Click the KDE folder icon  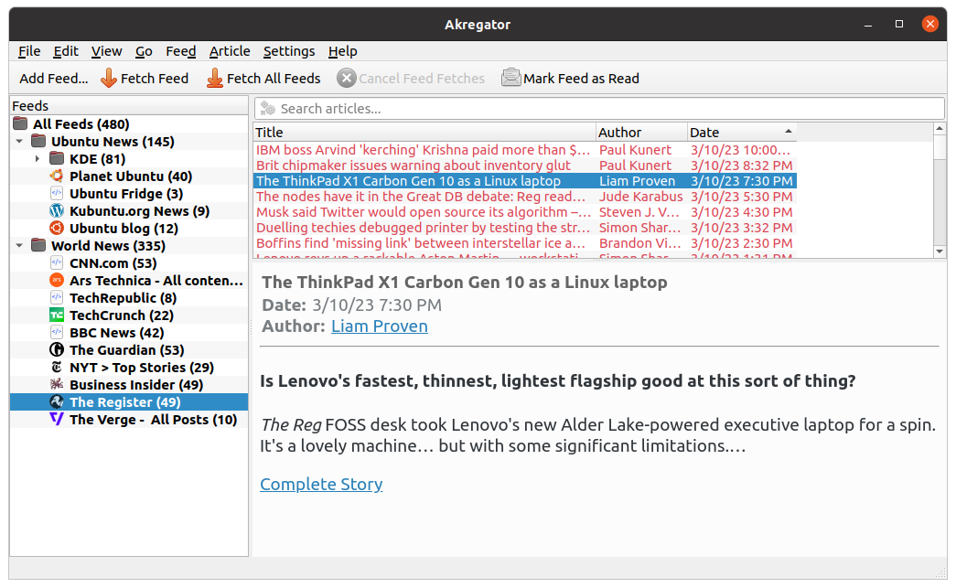[57, 158]
